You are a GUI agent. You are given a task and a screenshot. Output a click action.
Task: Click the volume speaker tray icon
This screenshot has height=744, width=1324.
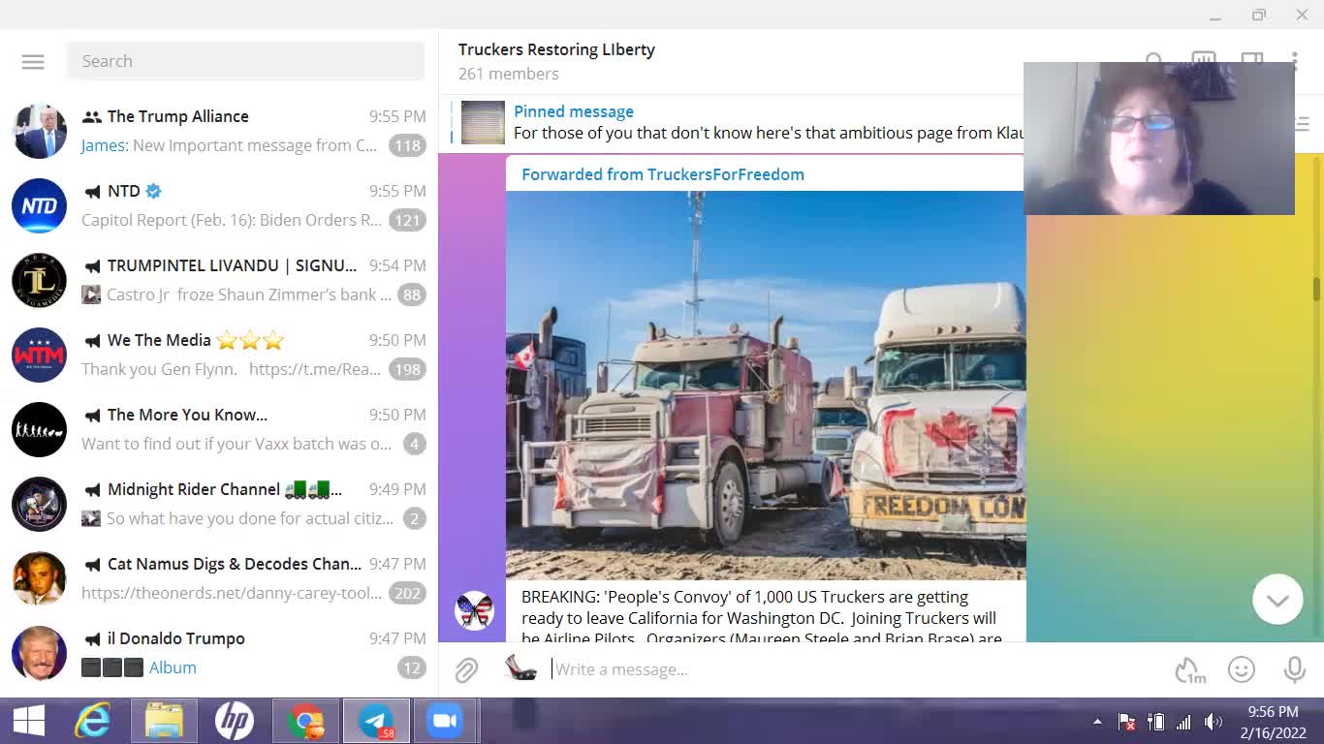coord(1213,722)
